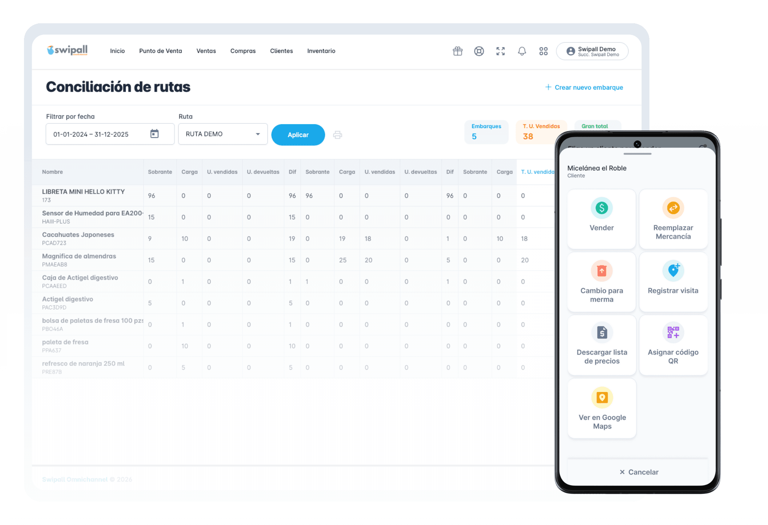Open the Swipall Demo account menu

592,51
